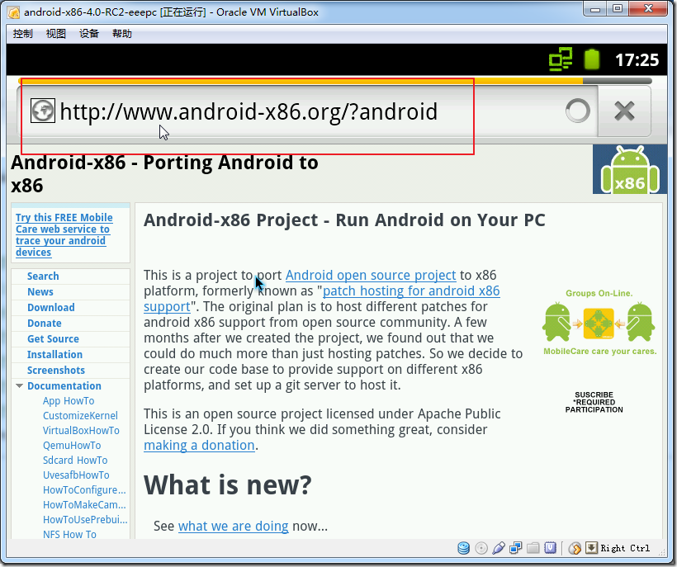This screenshot has height=567, width=677.
Task: Open the Donate link
Action: click(x=45, y=324)
